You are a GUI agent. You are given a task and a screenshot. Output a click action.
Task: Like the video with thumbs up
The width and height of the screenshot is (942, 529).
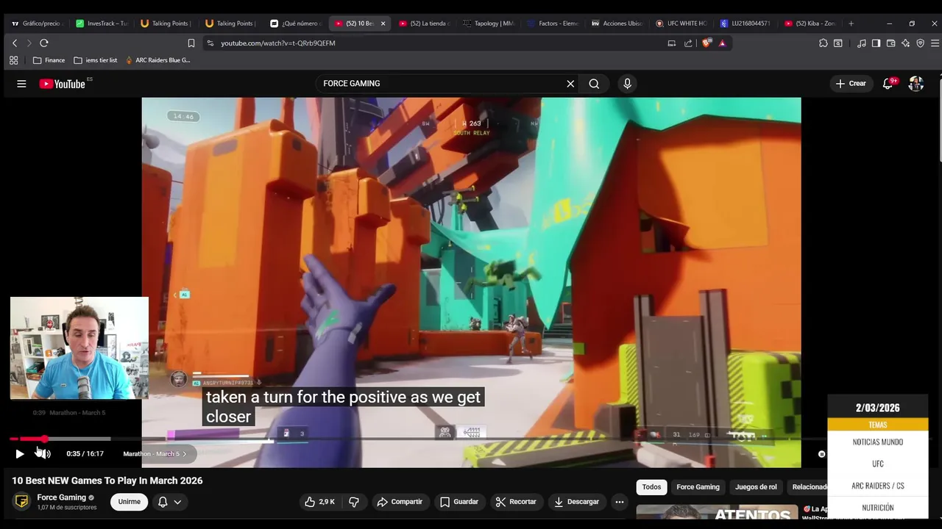click(x=319, y=502)
